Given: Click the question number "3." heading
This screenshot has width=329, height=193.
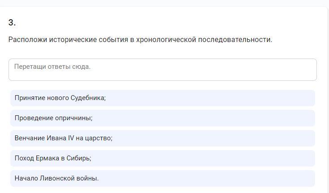Looking at the screenshot, I should (12, 23).
